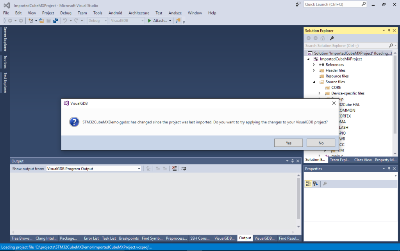Switch Properties to Categorized view
Viewport: 400px width, 251px height.
(x=308, y=183)
